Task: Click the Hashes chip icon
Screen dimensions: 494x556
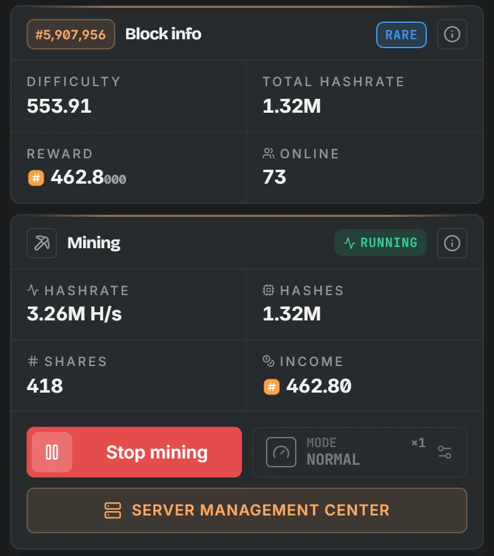Action: (269, 290)
